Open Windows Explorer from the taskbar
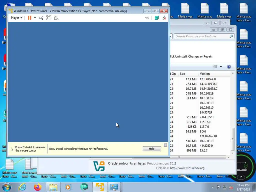256x192 pixels. (x=53, y=187)
